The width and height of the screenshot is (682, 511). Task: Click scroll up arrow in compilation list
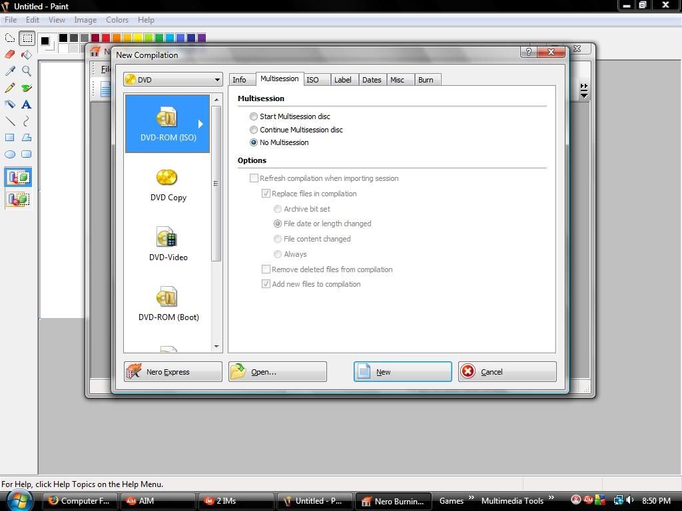pyautogui.click(x=216, y=100)
